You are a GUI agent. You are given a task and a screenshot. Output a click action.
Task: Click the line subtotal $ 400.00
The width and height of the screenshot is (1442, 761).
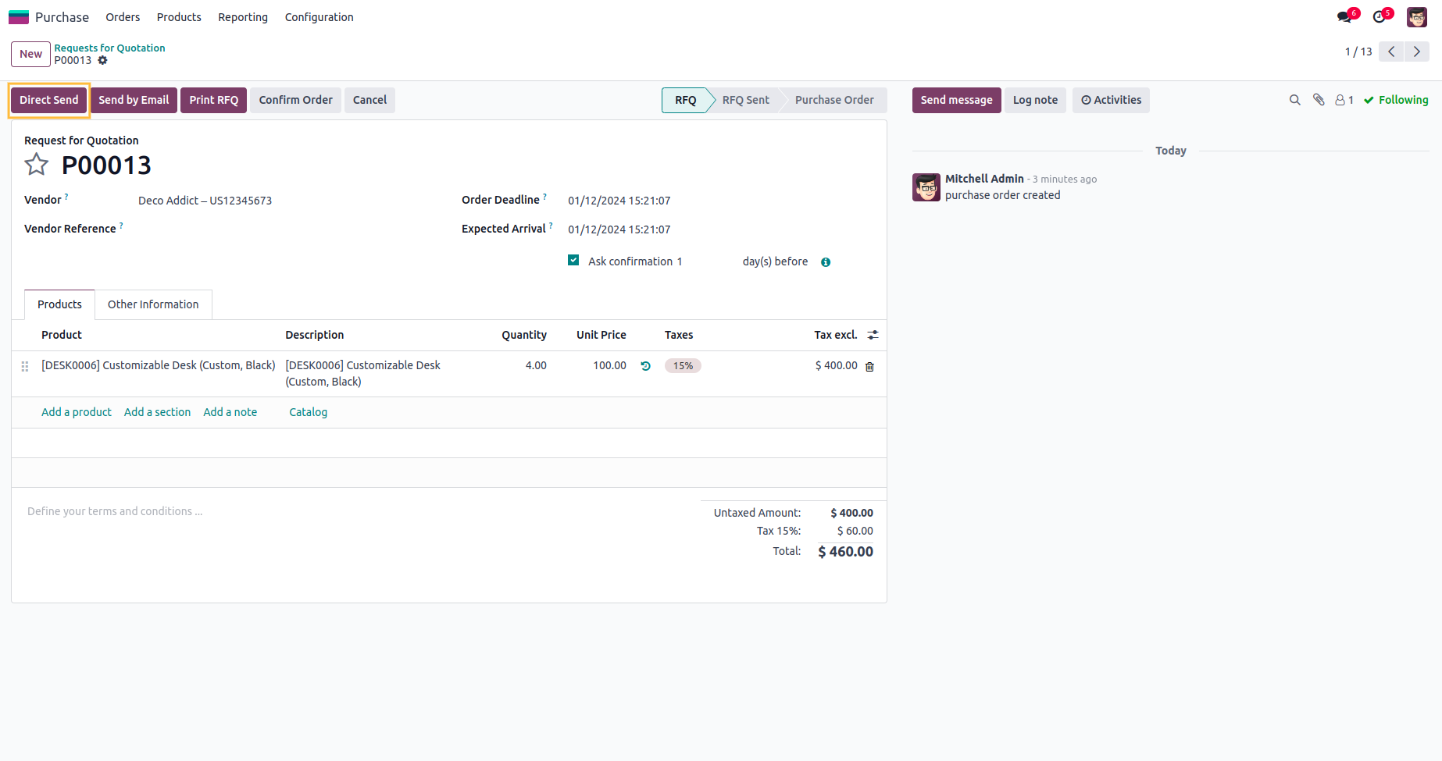tap(836, 365)
